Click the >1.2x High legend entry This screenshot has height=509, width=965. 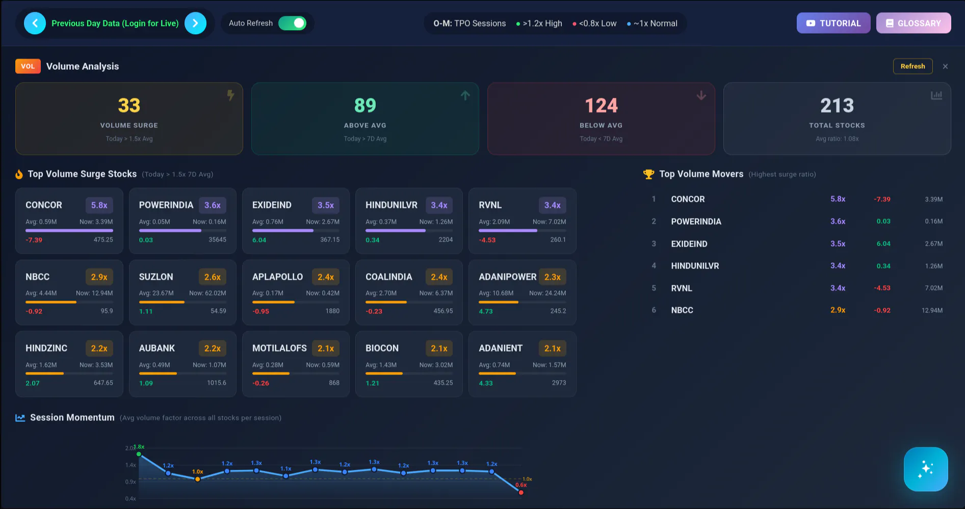(539, 23)
